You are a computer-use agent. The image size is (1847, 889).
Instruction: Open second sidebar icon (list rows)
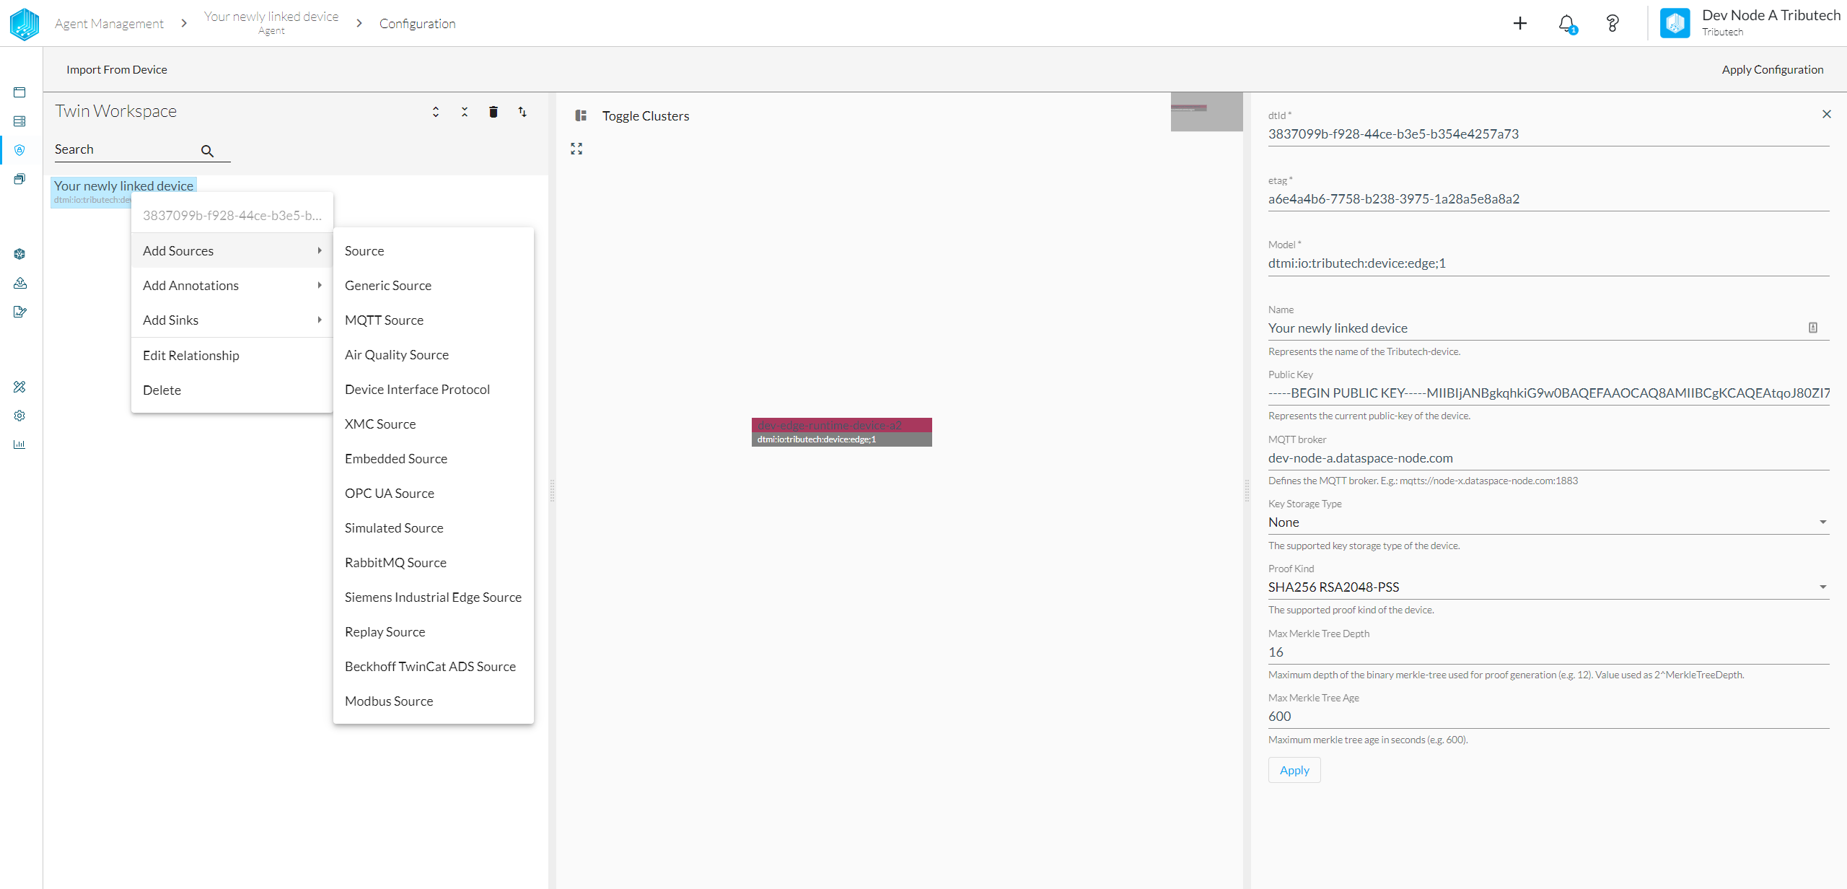(x=19, y=121)
